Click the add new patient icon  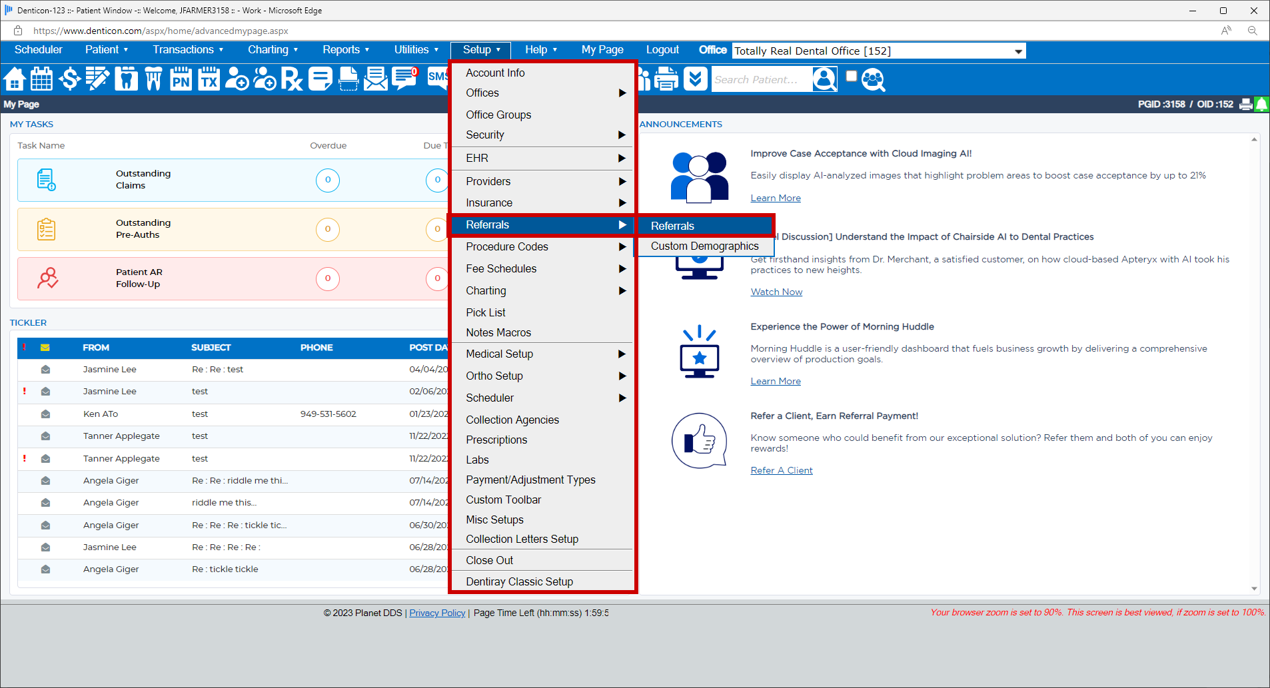point(237,79)
